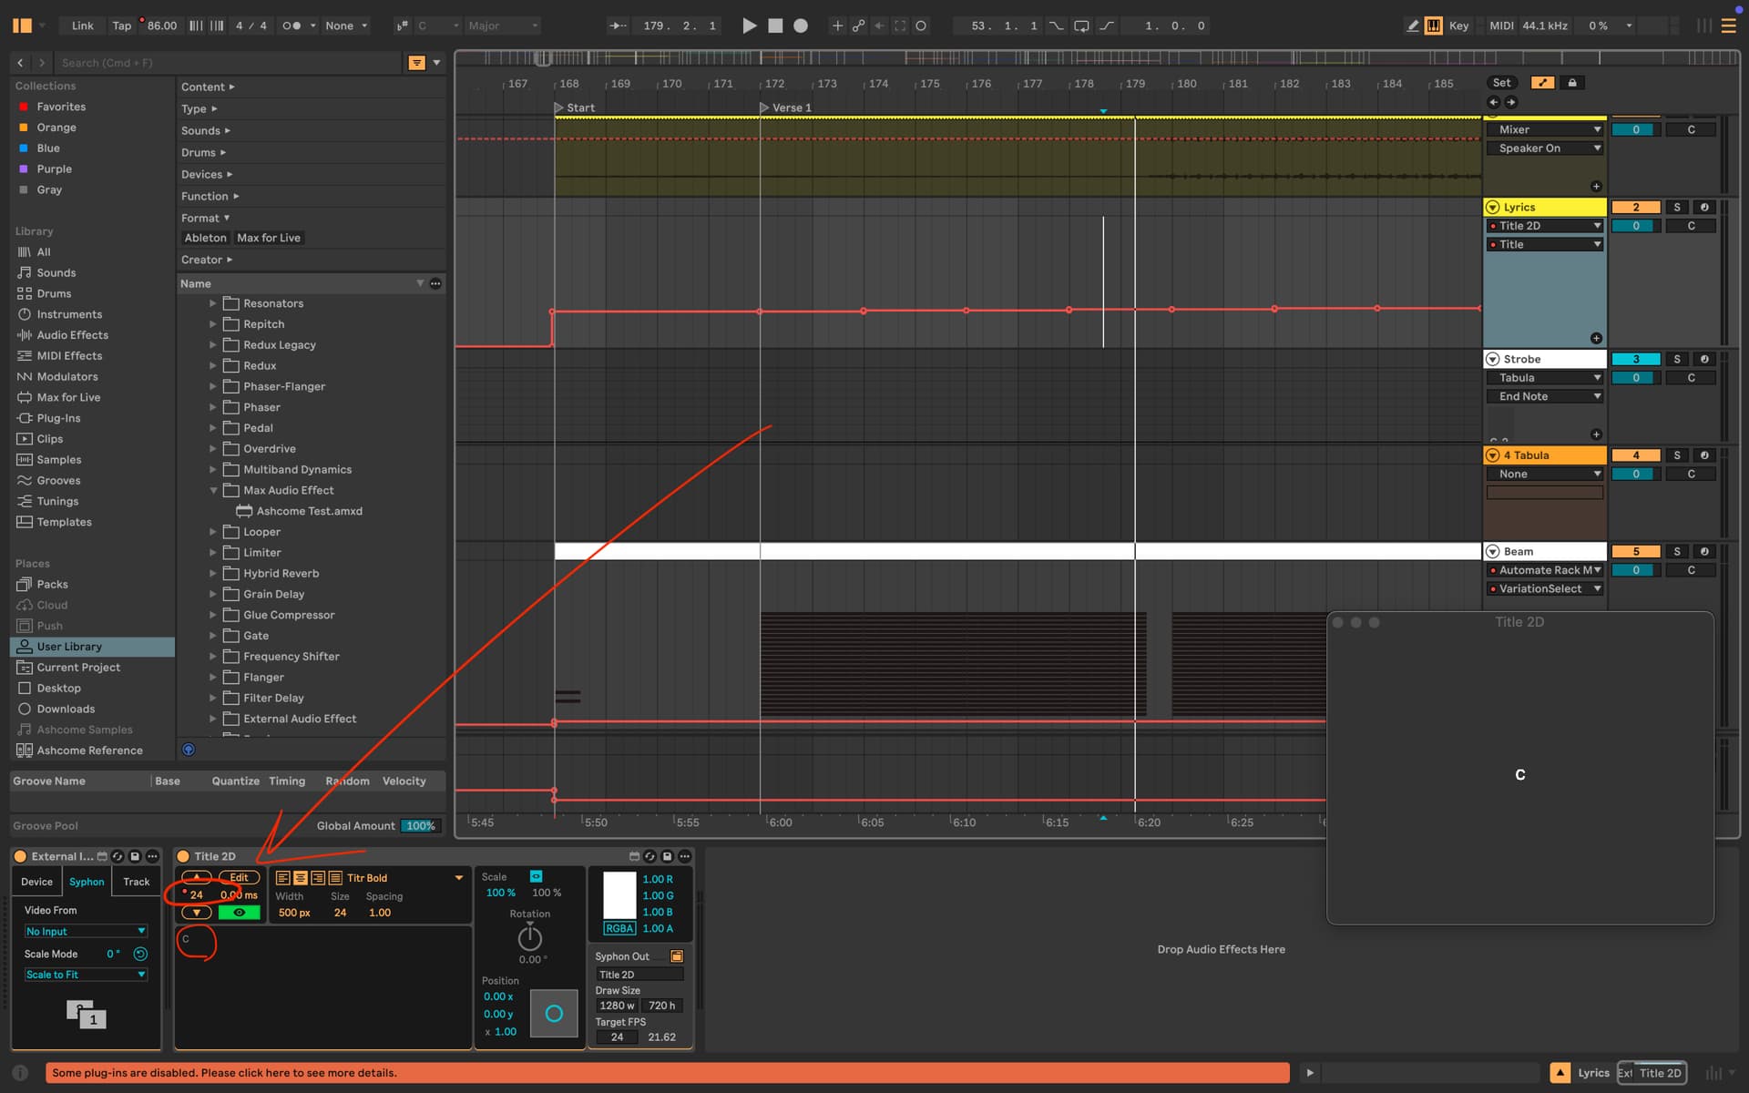Click the plug-ins disabled warning message
Viewport: 1749px width, 1093px height.
coord(224,1072)
